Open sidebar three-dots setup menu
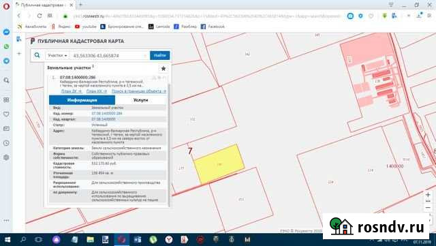The image size is (436, 246). 6,220
